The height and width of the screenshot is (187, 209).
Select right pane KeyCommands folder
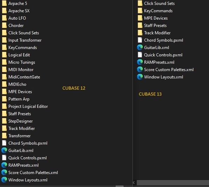tap(158, 11)
